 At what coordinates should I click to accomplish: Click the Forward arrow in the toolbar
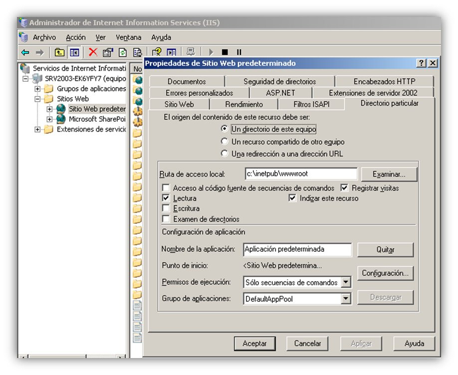pos(39,52)
